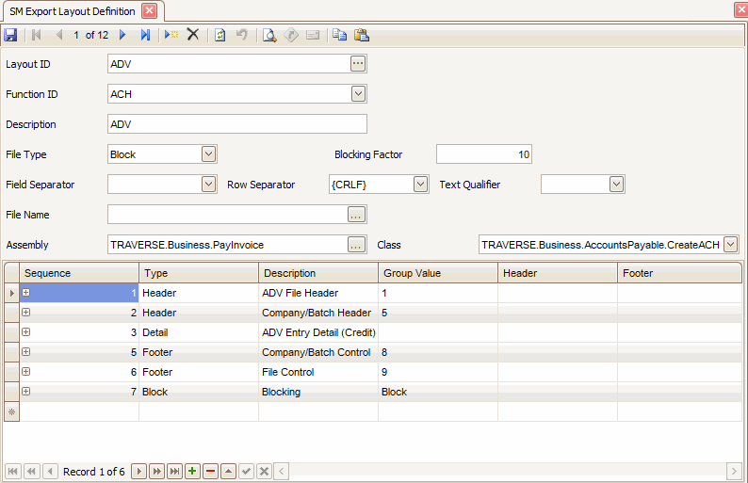
Task: Expand the ADV File Header row
Action: click(26, 293)
